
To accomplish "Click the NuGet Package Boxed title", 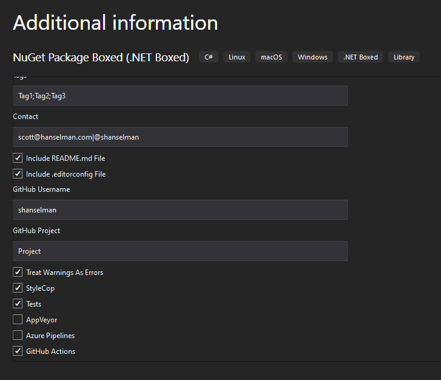I will tap(101, 58).
